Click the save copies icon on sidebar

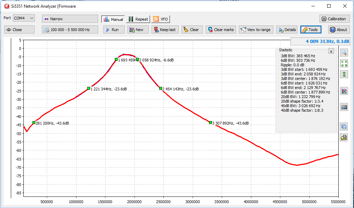(x=344, y=127)
